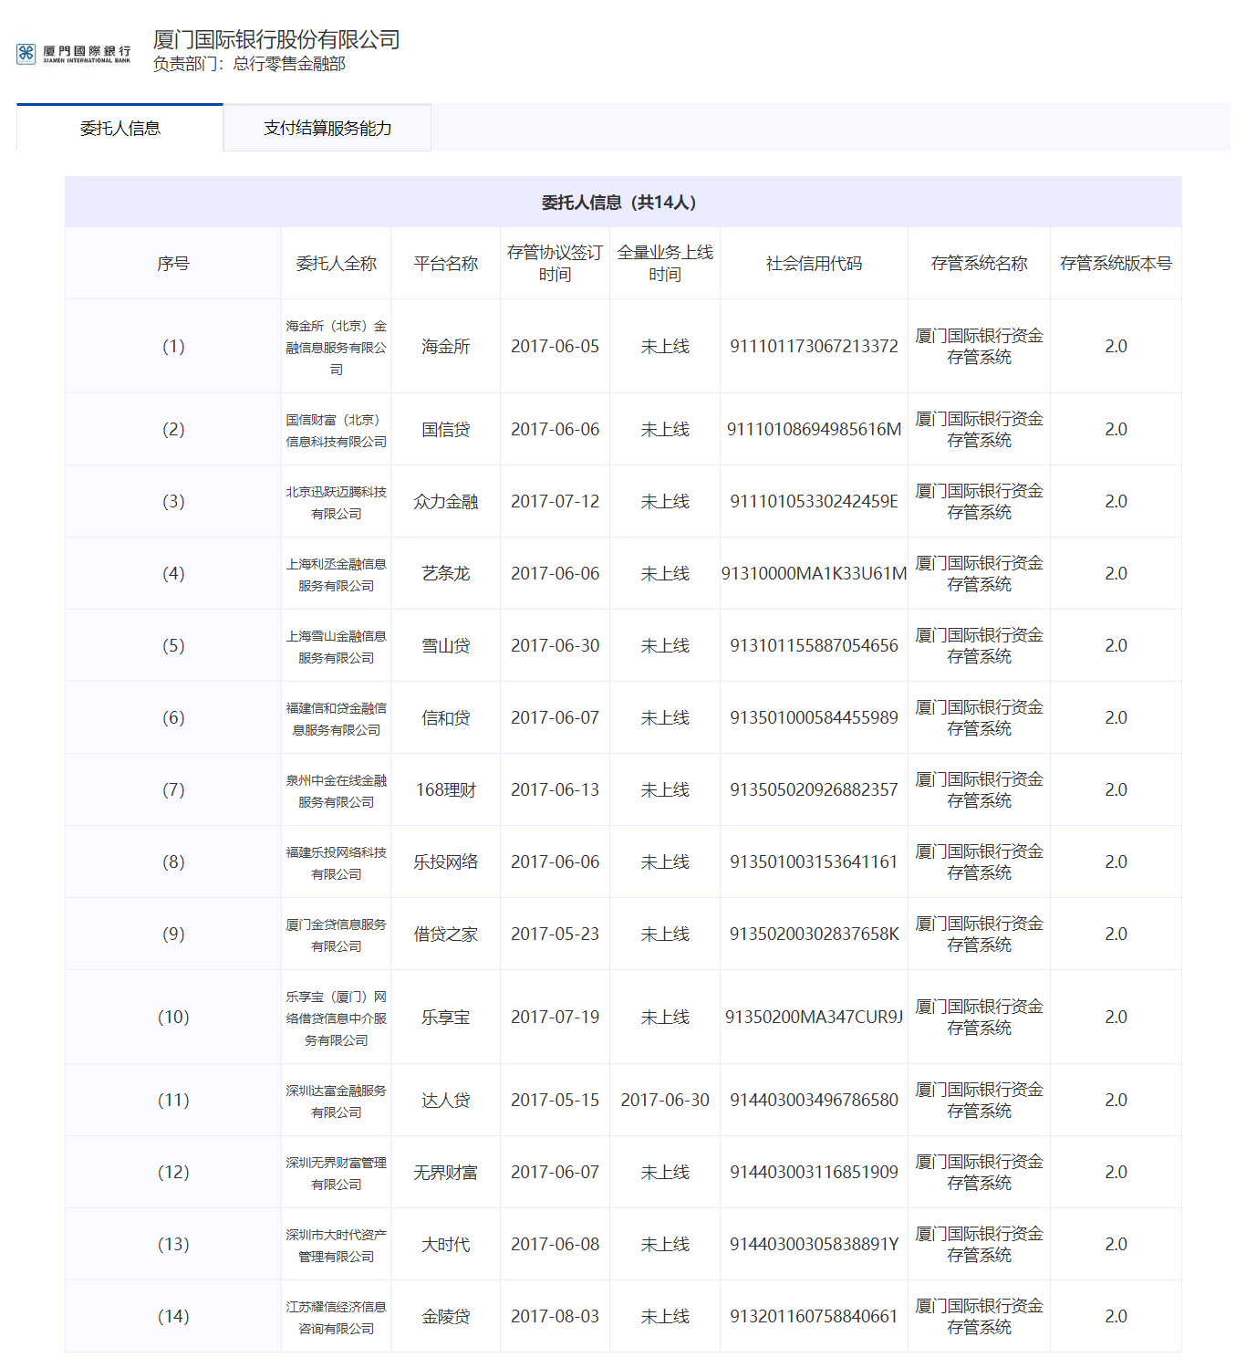Select platform name 海金所
This screenshot has width=1246, height=1368.
pyautogui.click(x=445, y=347)
